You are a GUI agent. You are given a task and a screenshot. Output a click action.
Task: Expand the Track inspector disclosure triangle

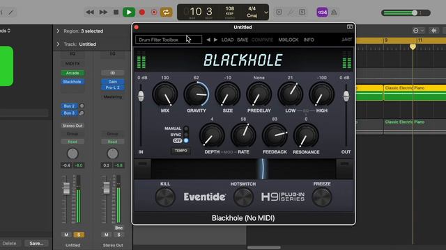58,44
